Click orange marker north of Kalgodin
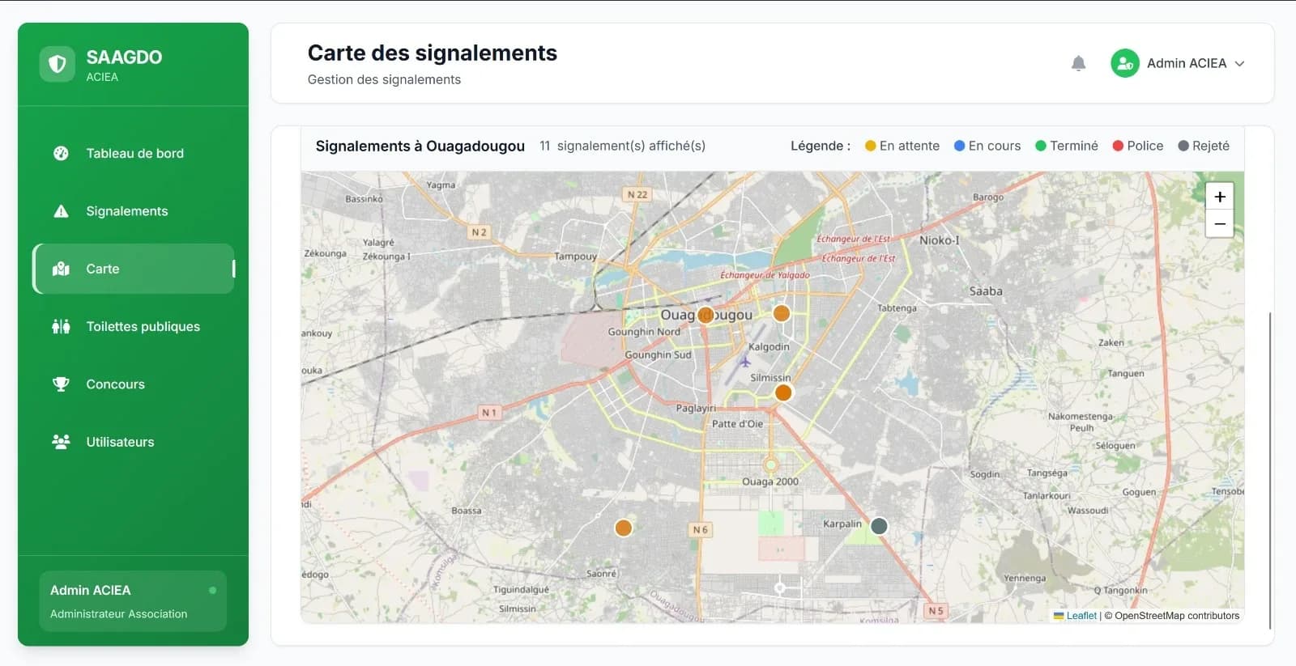 pos(782,312)
